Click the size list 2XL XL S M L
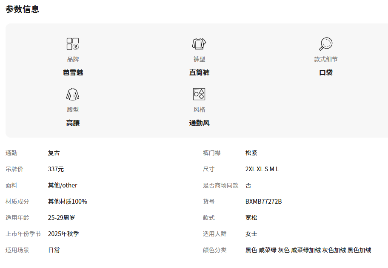 click(x=262, y=169)
